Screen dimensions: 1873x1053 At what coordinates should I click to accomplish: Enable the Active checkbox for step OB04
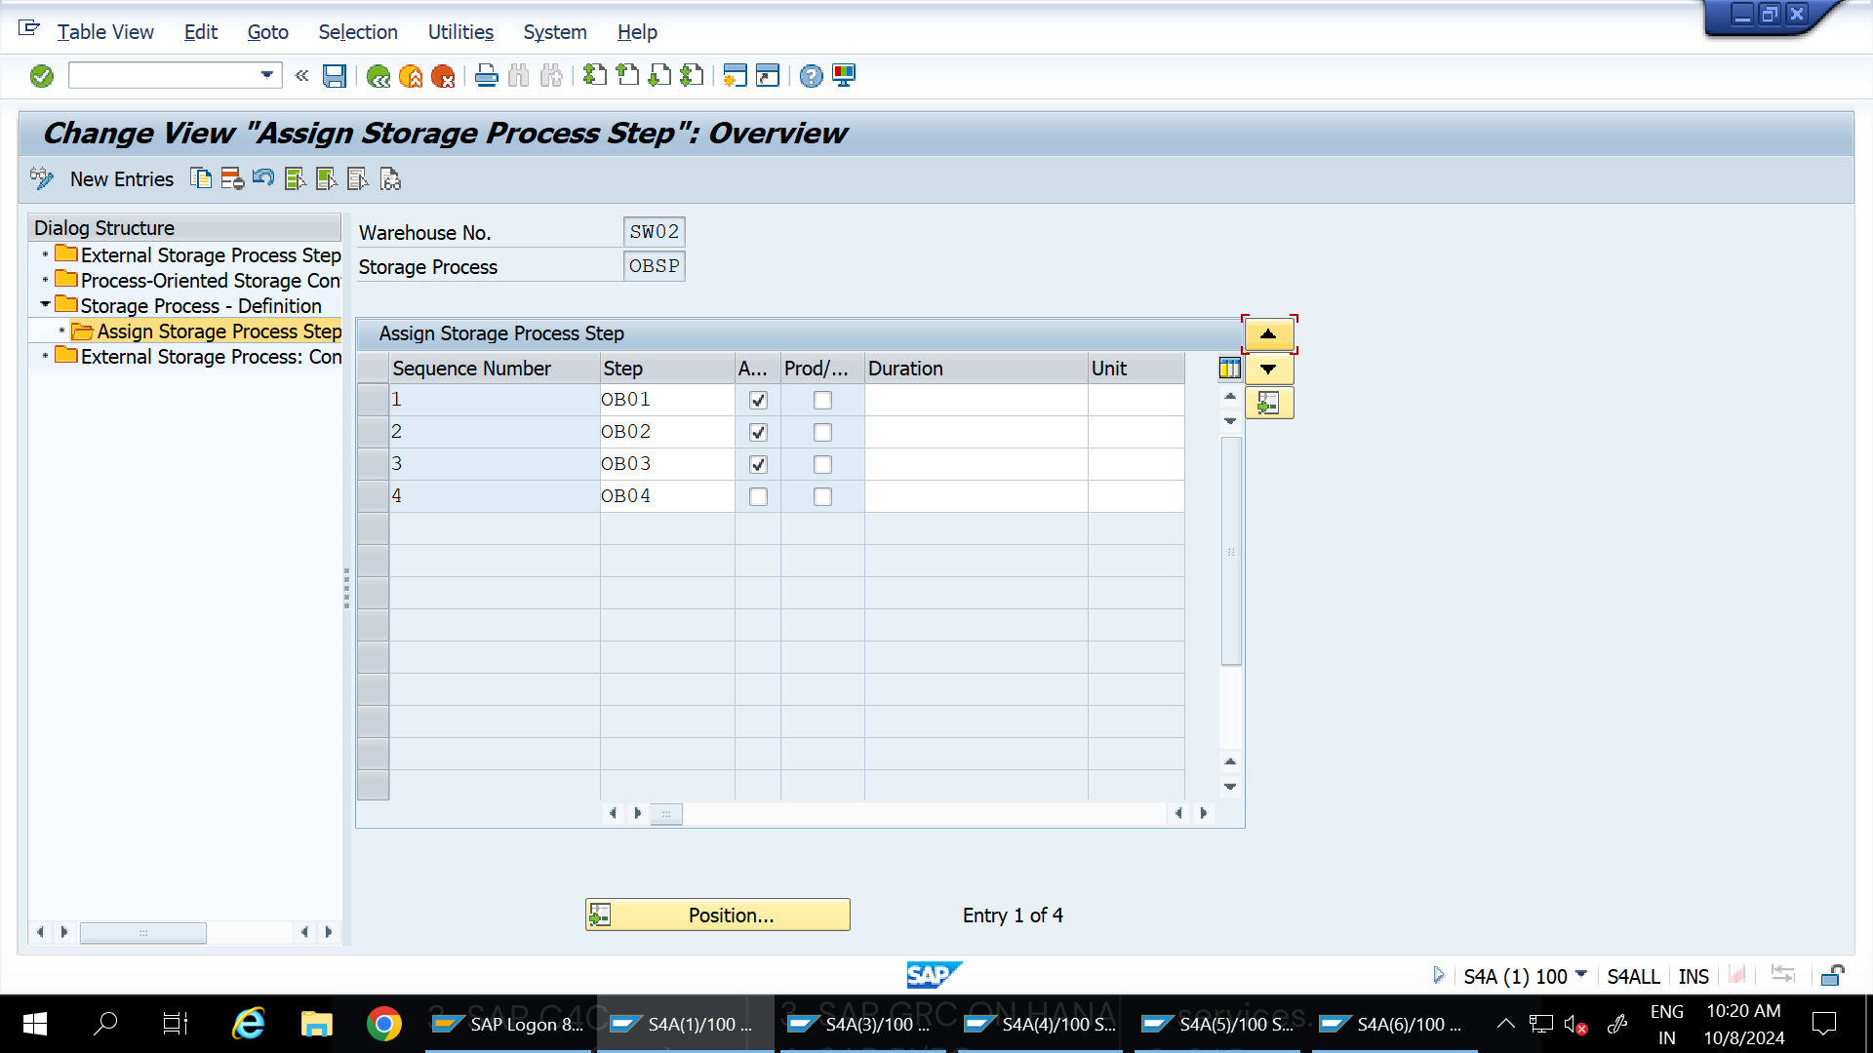(759, 496)
